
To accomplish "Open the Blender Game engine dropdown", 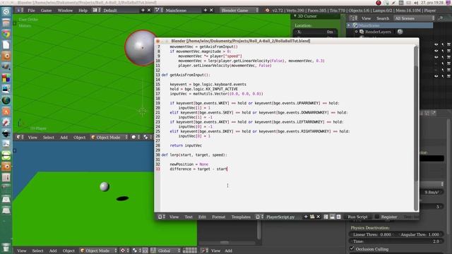I will pyautogui.click(x=239, y=11).
